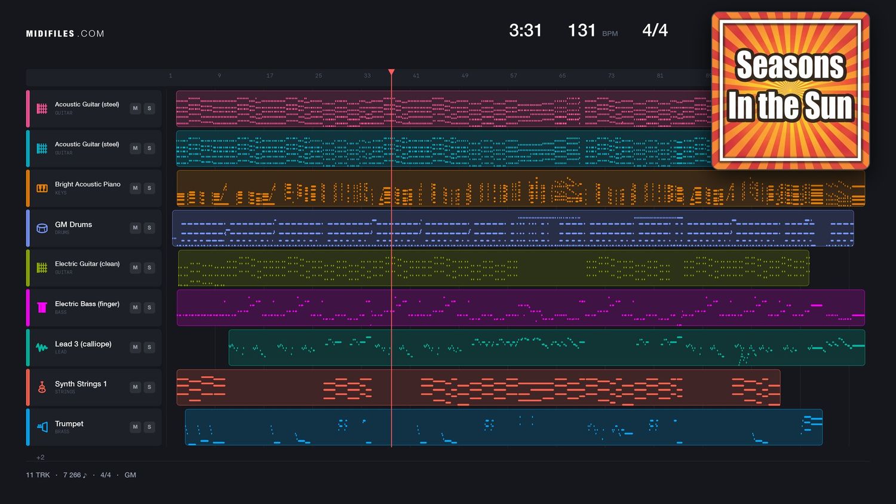Select the Trumpet track name
This screenshot has height=504, width=896.
tap(69, 424)
